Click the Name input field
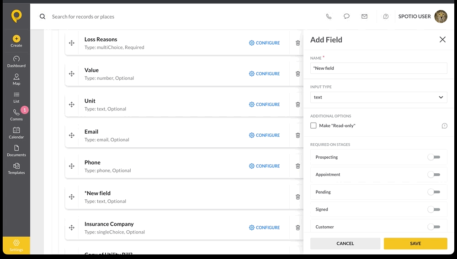The image size is (457, 259). coord(378,68)
